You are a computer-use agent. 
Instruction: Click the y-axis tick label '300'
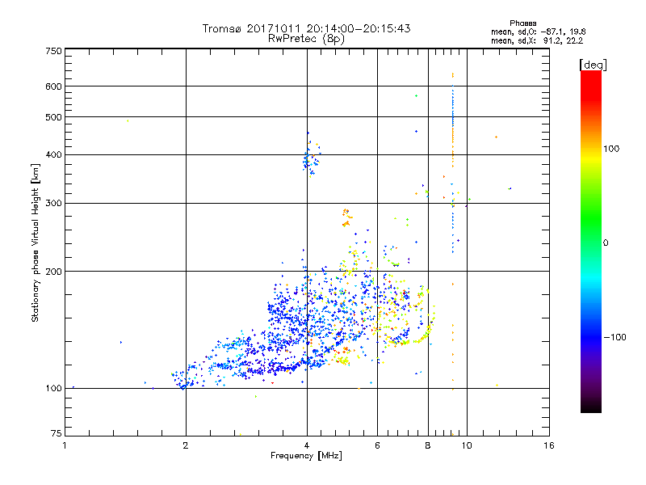[54, 203]
